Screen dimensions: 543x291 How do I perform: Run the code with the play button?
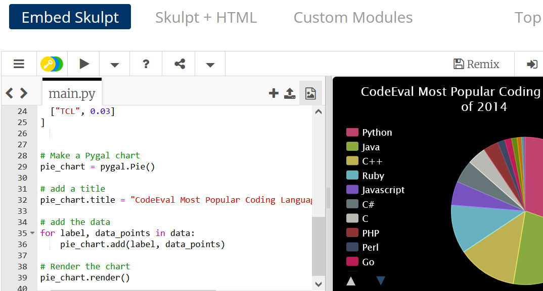[84, 64]
